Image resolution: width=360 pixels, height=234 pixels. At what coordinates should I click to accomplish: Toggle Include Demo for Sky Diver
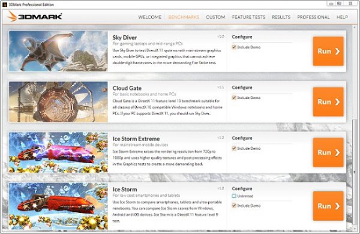(234, 47)
